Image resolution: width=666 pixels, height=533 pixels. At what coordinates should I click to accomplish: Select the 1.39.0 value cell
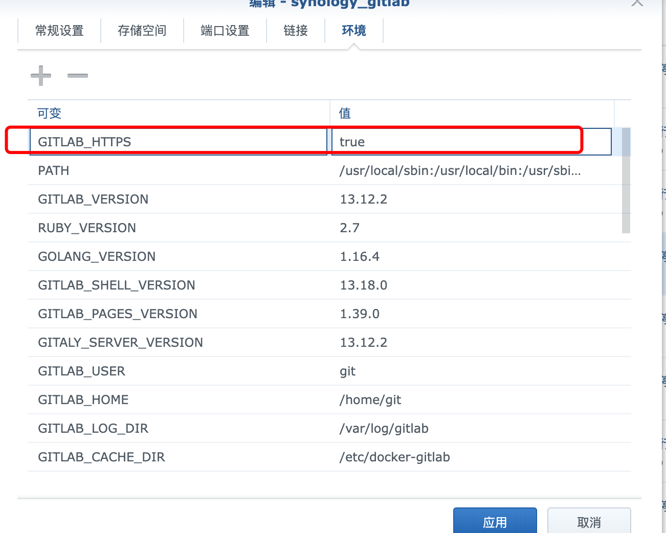pos(360,314)
